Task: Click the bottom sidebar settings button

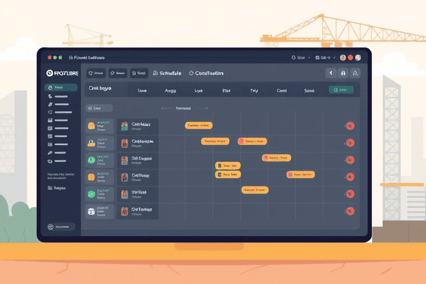Action: coord(62,227)
